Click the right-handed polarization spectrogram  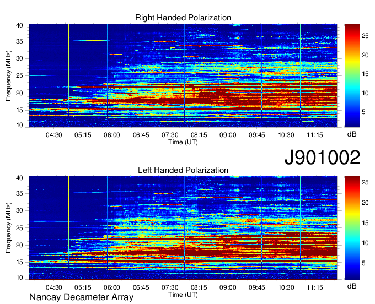(183, 75)
